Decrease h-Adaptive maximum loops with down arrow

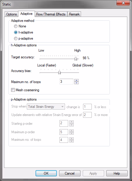coord(76,83)
